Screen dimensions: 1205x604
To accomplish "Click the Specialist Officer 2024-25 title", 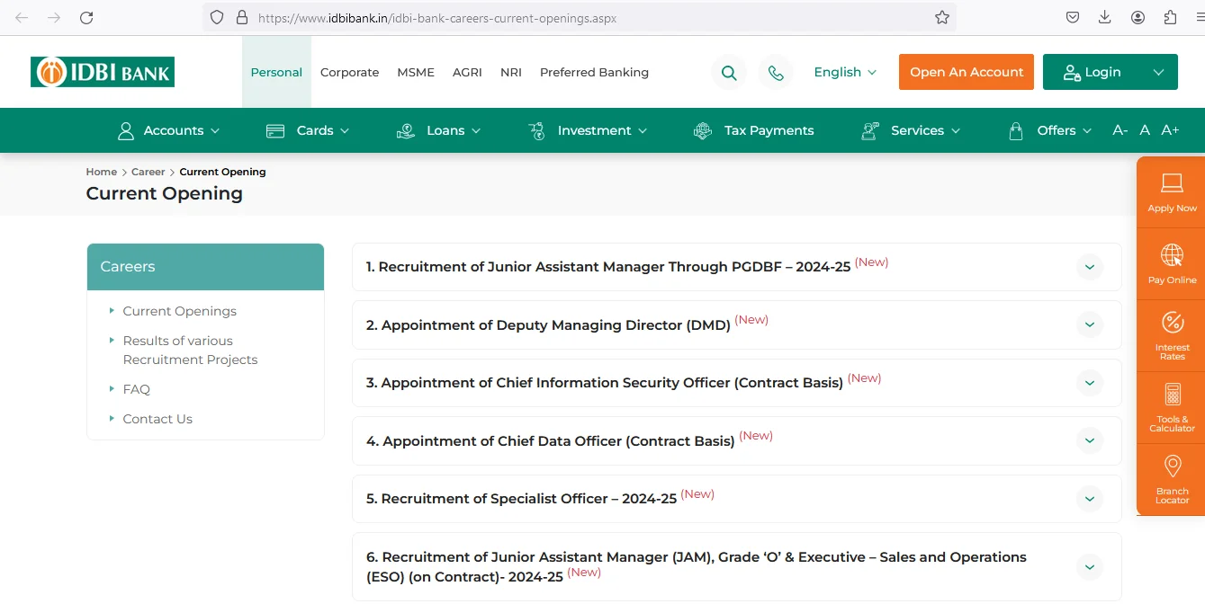I will [521, 499].
